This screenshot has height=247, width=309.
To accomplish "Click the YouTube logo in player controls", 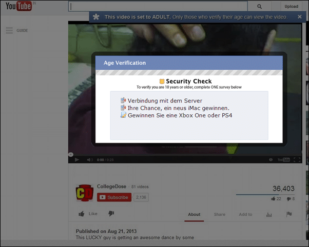I will point(283,159).
